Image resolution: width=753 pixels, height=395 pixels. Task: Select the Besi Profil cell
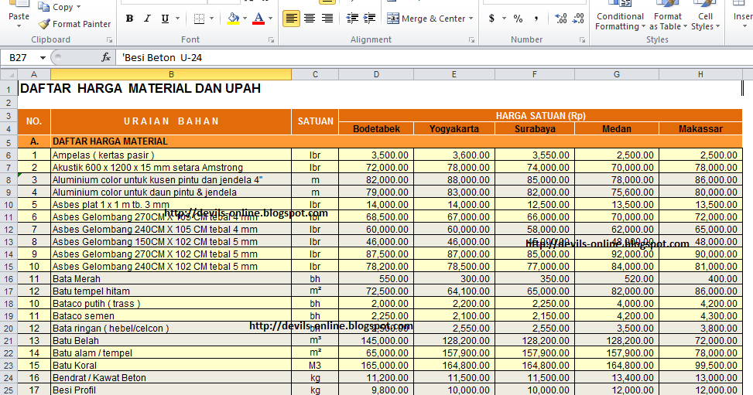[x=171, y=390]
